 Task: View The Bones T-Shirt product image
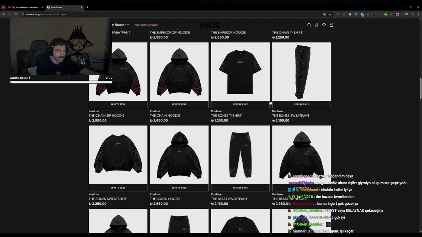click(x=240, y=72)
